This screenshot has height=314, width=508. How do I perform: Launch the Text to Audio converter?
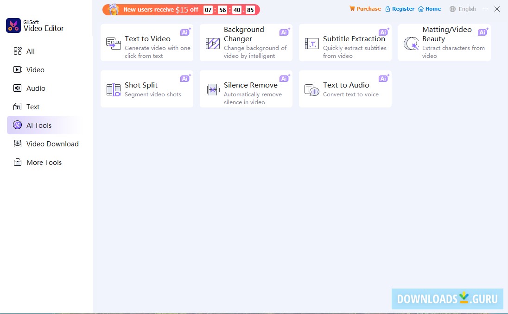345,88
